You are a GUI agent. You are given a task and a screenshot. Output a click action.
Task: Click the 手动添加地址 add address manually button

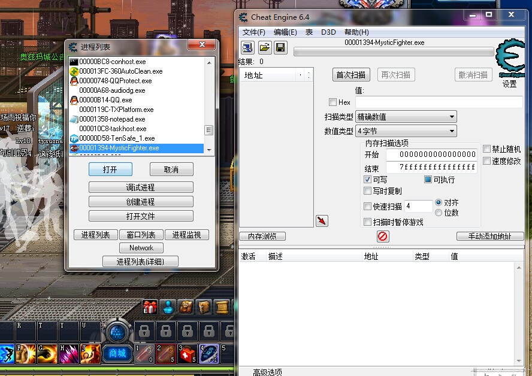(x=490, y=236)
